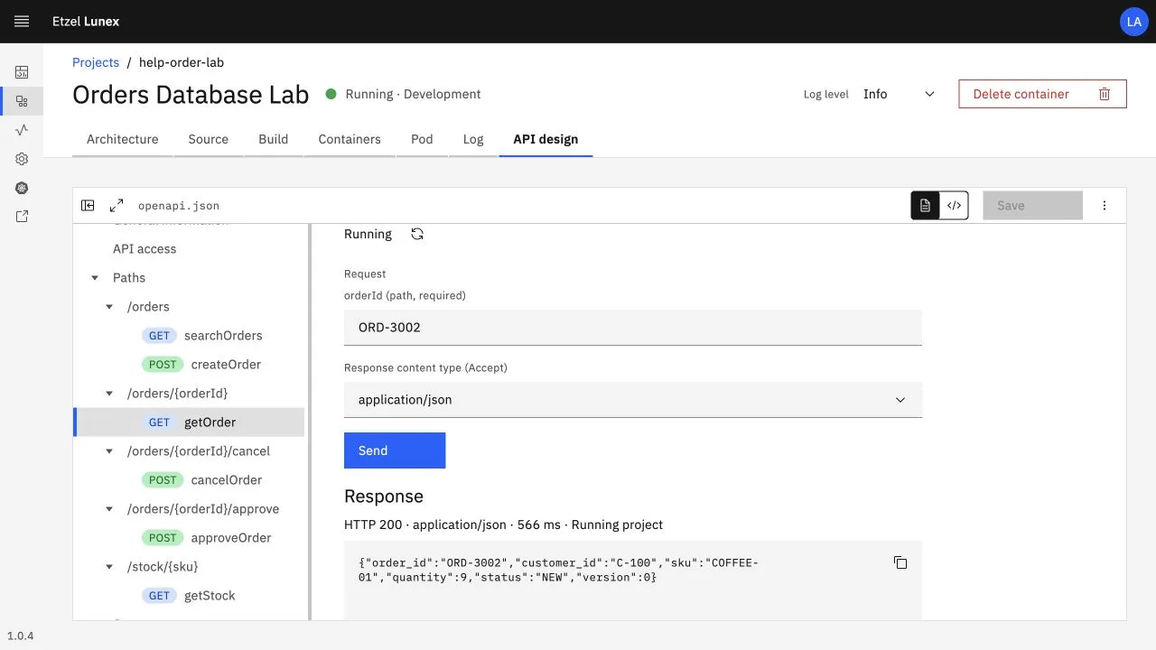Open settings gear in sidebar
The image size is (1156, 650).
click(22, 159)
